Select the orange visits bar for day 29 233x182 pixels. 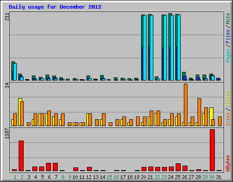tap(206, 116)
